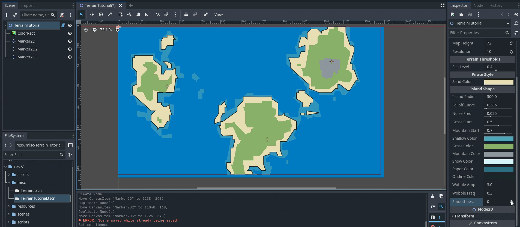The width and height of the screenshot is (520, 227).
Task: Hide the ColorRect node
Action: click(70, 33)
